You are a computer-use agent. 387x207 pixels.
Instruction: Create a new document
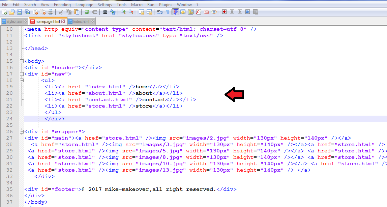[5, 12]
